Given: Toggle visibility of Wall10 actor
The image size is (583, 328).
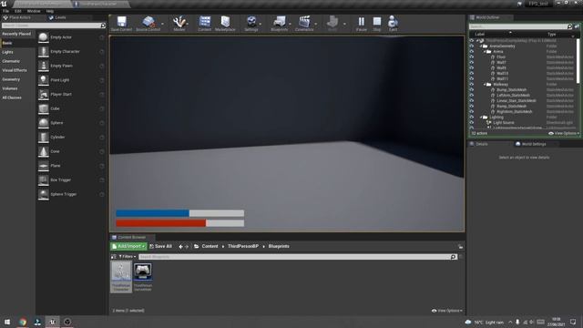Looking at the screenshot, I should click(472, 73).
